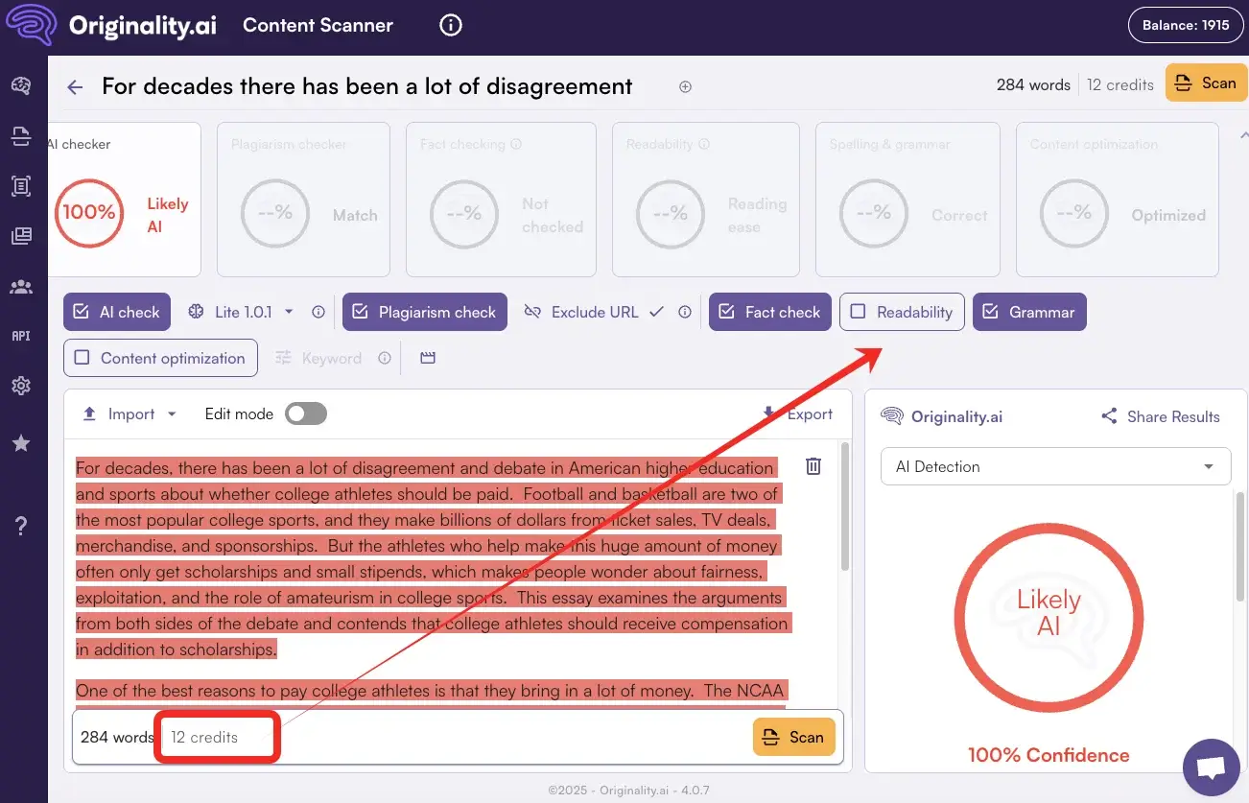The image size is (1249, 803).
Task: Click the info icon beside Keyword
Action: [x=385, y=358]
